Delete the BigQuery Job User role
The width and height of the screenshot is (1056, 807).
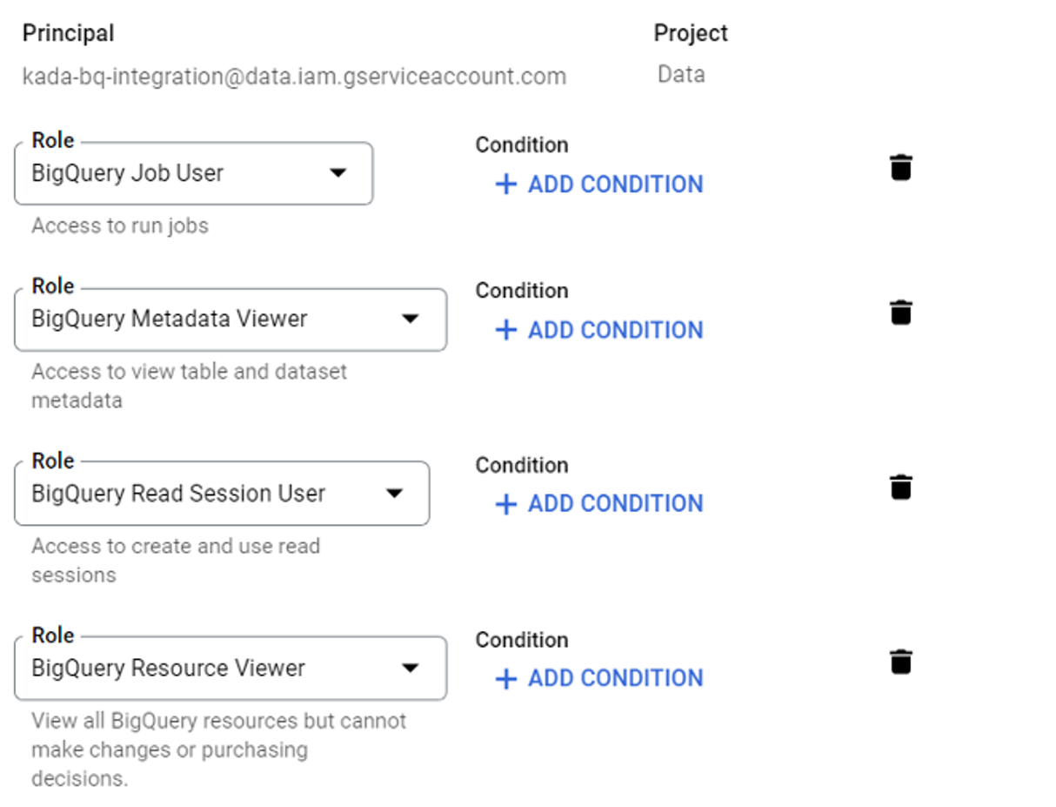coord(901,166)
